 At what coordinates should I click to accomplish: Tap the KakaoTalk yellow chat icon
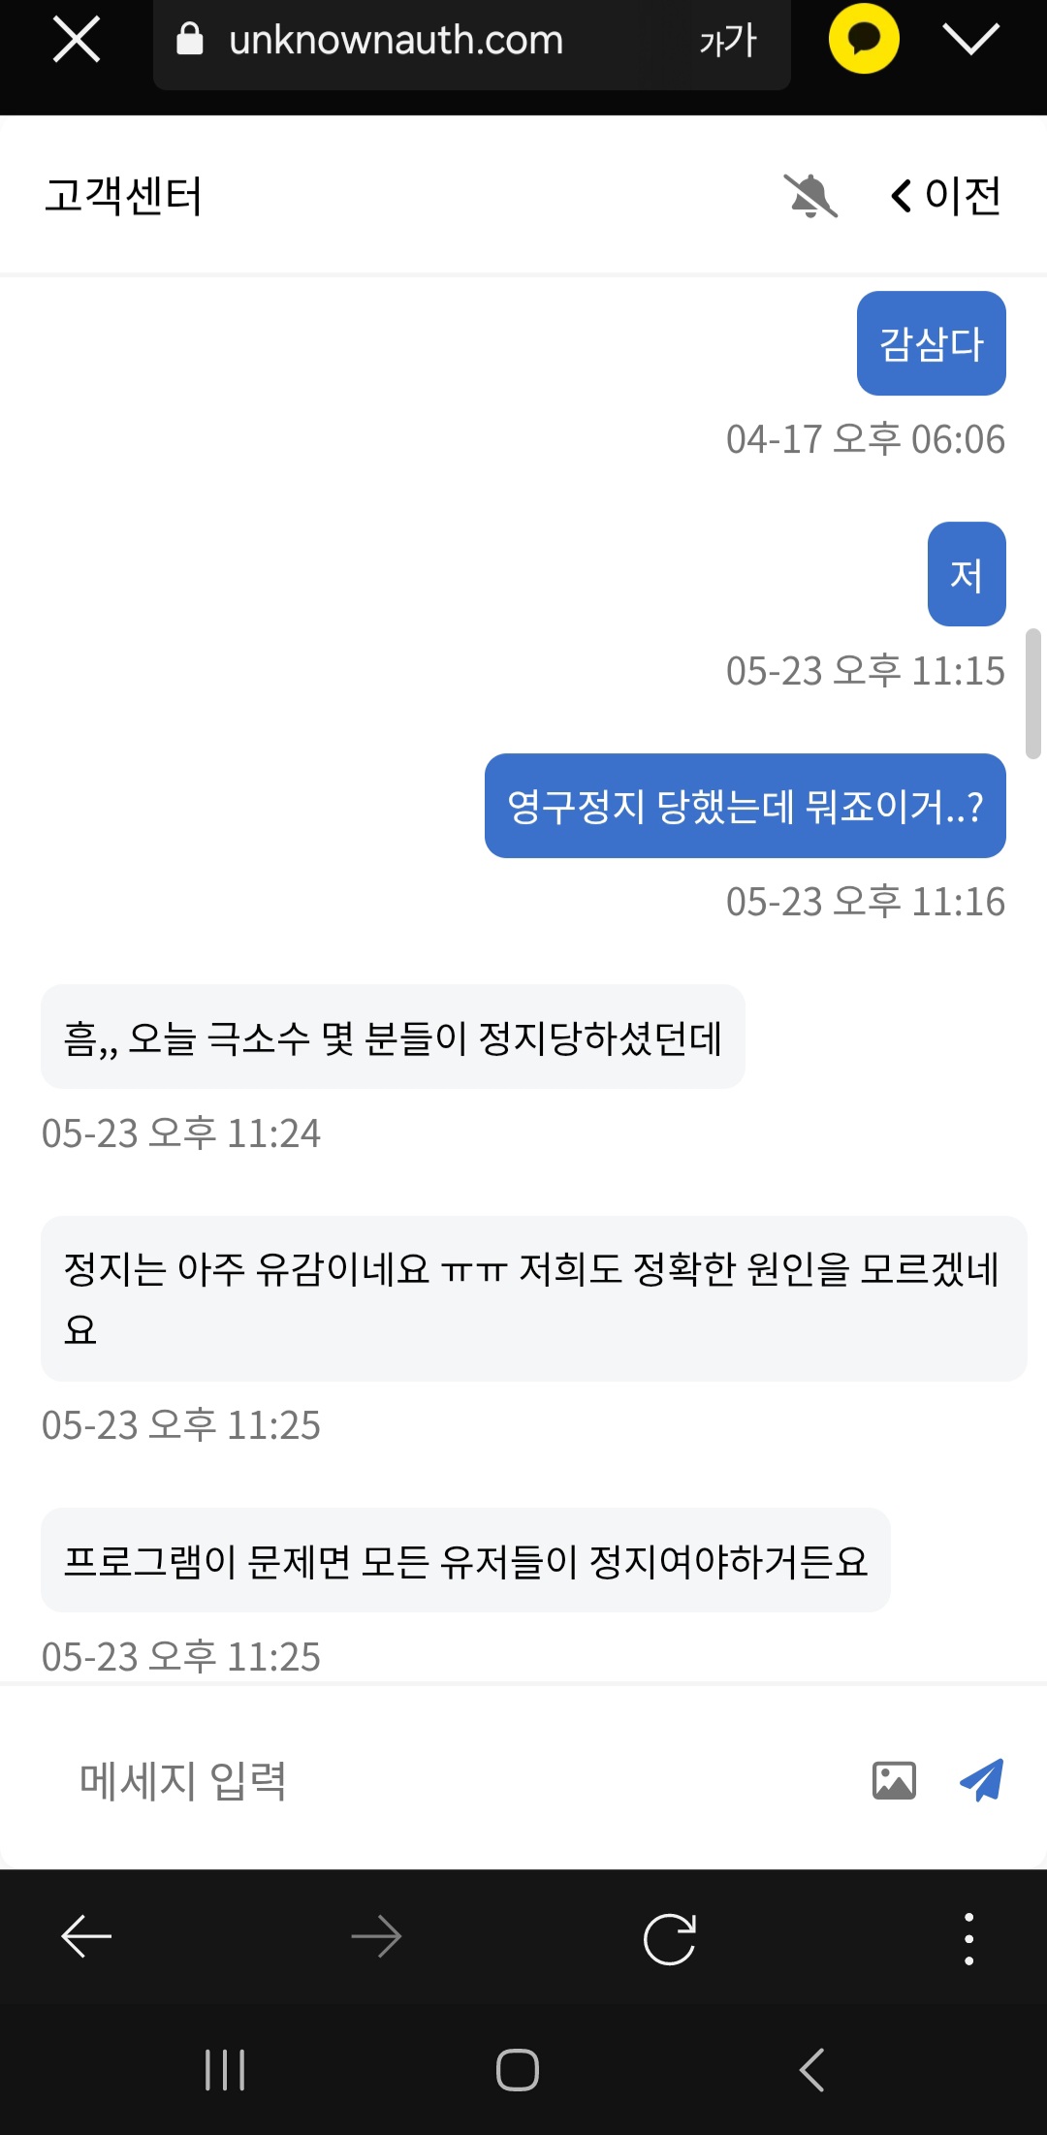point(863,39)
